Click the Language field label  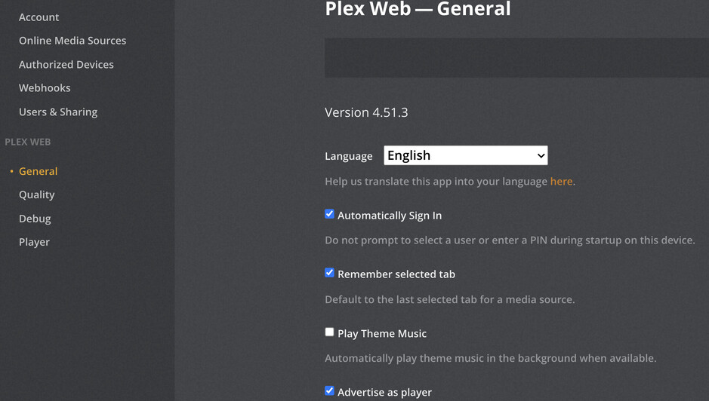click(x=349, y=156)
